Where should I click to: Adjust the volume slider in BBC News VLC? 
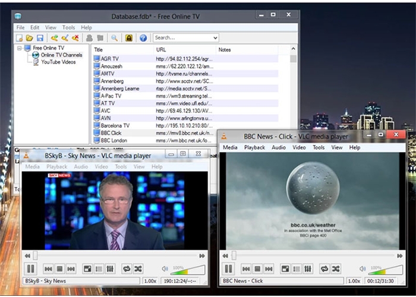tap(386, 270)
